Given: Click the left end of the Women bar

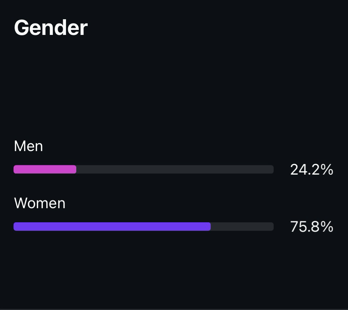Looking at the screenshot, I should (x=15, y=227).
